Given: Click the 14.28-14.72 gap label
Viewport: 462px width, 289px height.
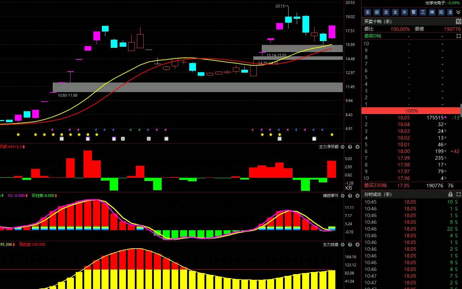Looking at the screenshot, I should (x=268, y=63).
